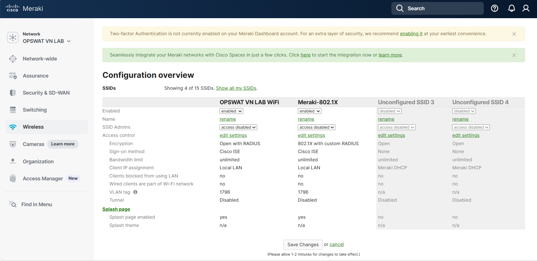This screenshot has width=537, height=261.
Task: Click Learn more badge next to Cameras
Action: [63, 144]
